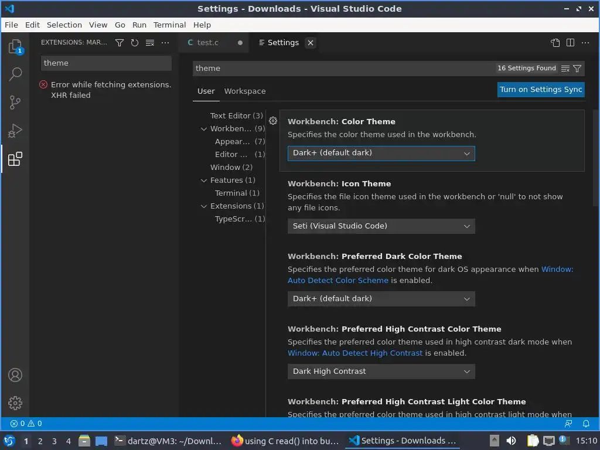This screenshot has width=600, height=450.
Task: Switch to the Firefox window in taskbar
Action: point(285,441)
